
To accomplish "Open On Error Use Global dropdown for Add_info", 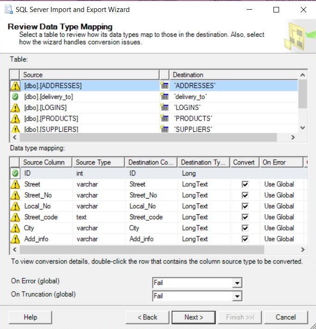I will pos(281,239).
